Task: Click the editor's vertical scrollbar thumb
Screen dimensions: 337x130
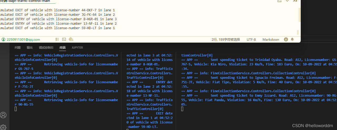Action: (x=300, y=15)
